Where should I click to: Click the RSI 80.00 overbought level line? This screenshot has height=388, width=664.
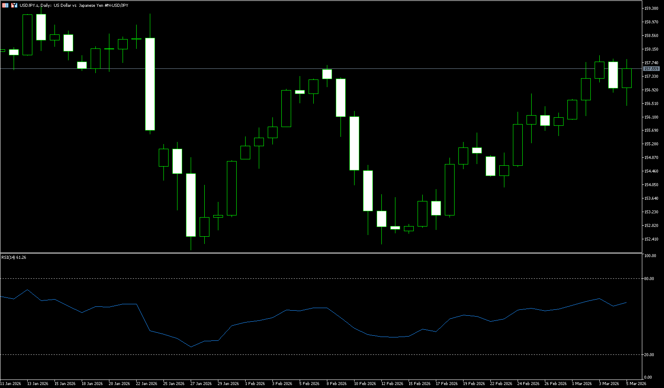pyautogui.click(x=319, y=279)
